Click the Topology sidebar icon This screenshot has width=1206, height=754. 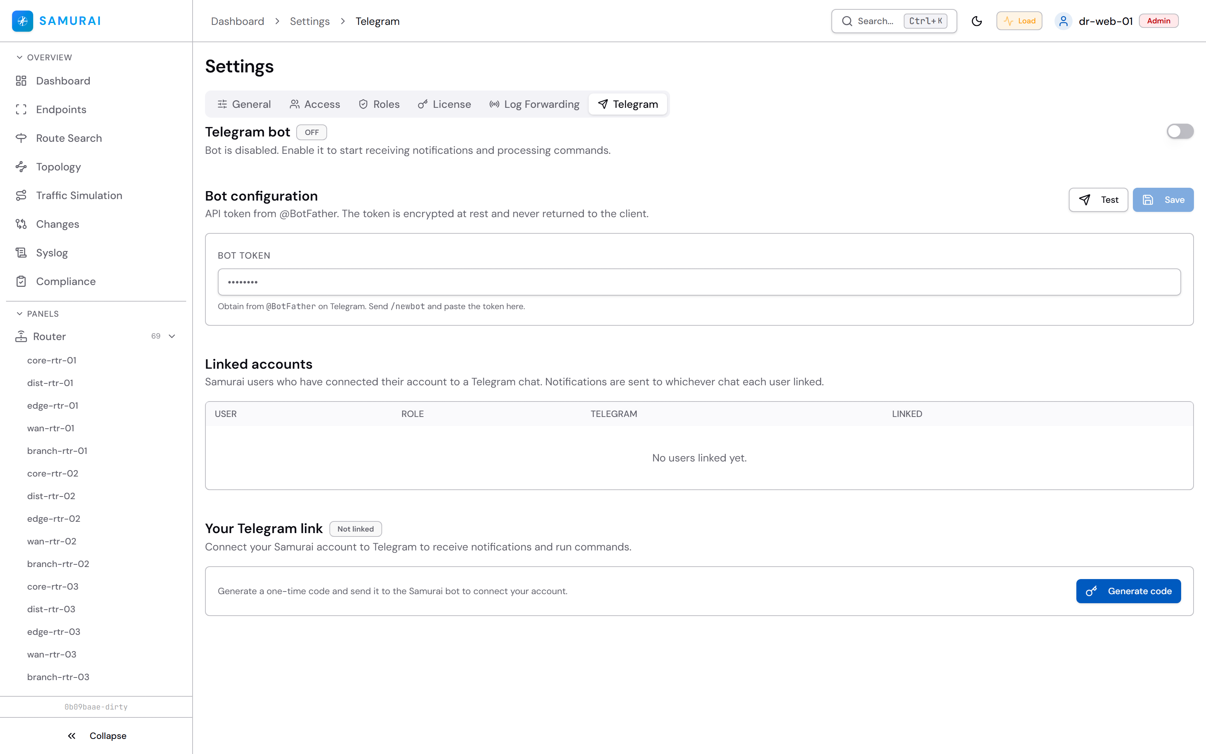(x=21, y=167)
